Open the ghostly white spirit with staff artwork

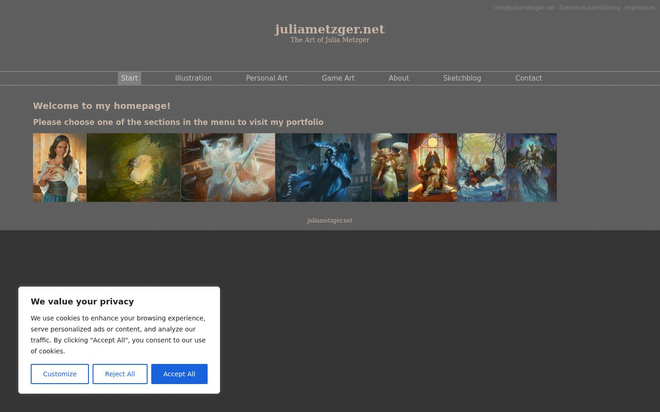click(228, 168)
